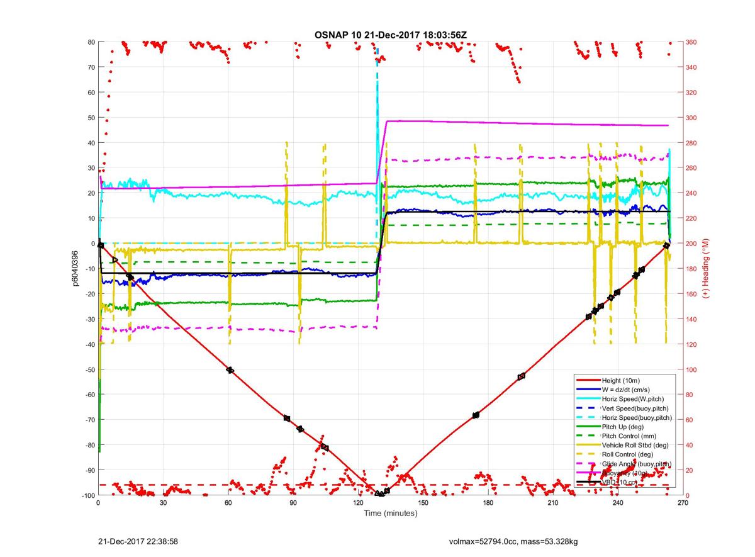This screenshot has height=557, width=755.
Task: Click the 50 tick on the left axis
Action: click(91, 118)
